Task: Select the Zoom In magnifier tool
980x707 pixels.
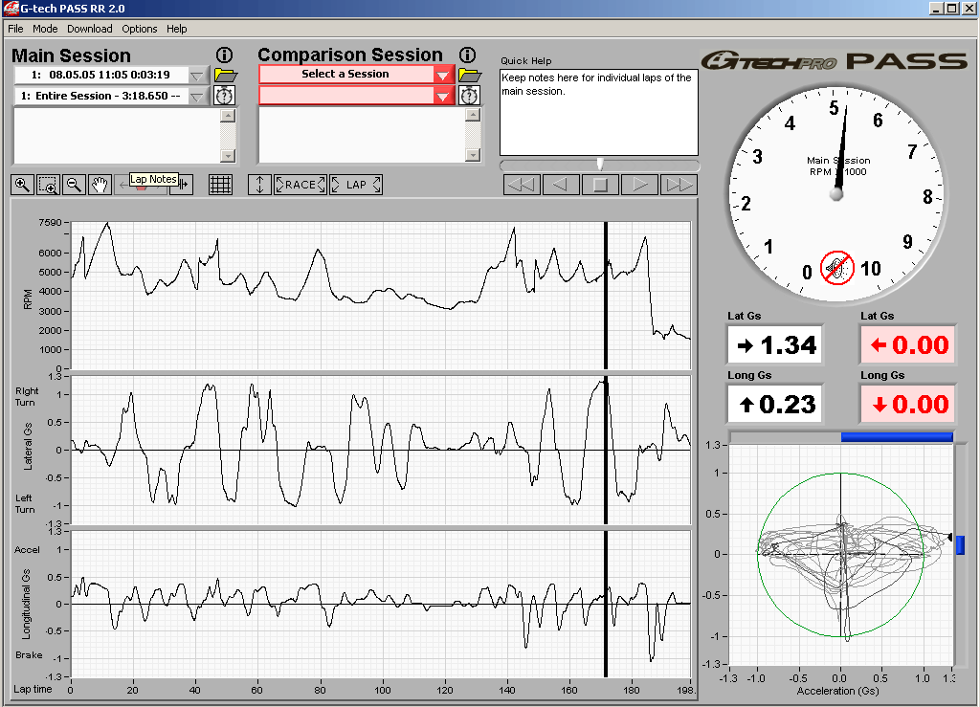Action: pyautogui.click(x=21, y=184)
